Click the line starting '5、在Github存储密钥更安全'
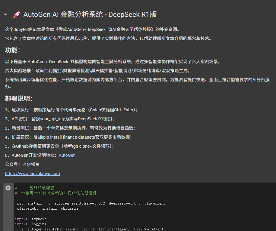This screenshot has width=276, height=231. (x=59, y=146)
